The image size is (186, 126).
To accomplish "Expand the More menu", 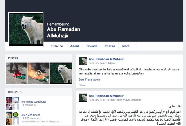I will 126,46.
